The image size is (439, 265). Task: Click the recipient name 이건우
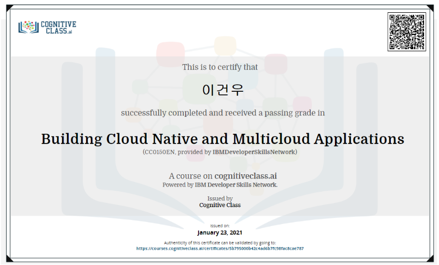point(223,90)
